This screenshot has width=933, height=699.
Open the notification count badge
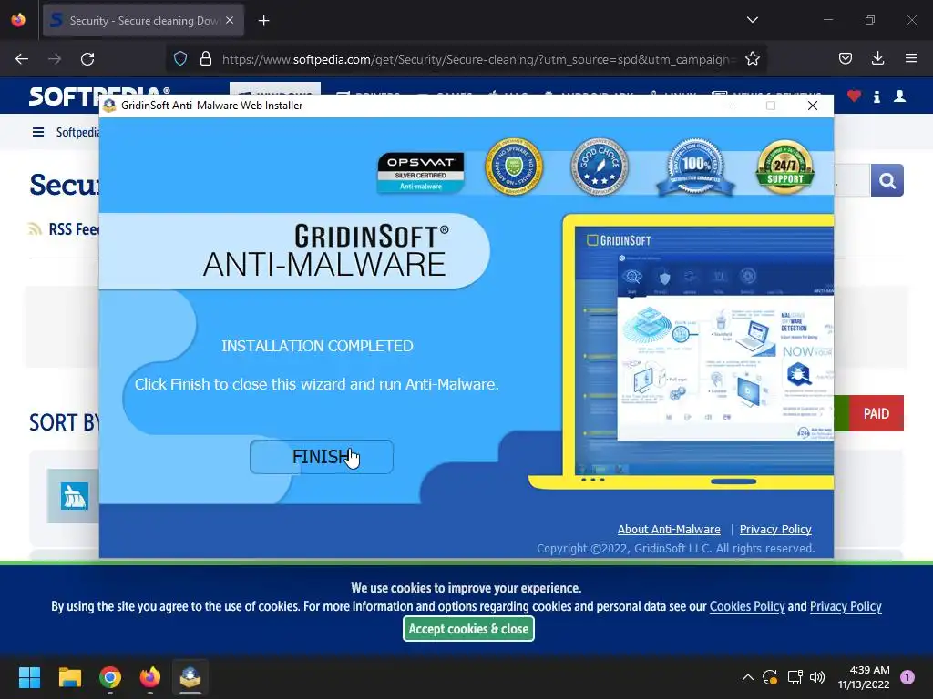(x=907, y=677)
